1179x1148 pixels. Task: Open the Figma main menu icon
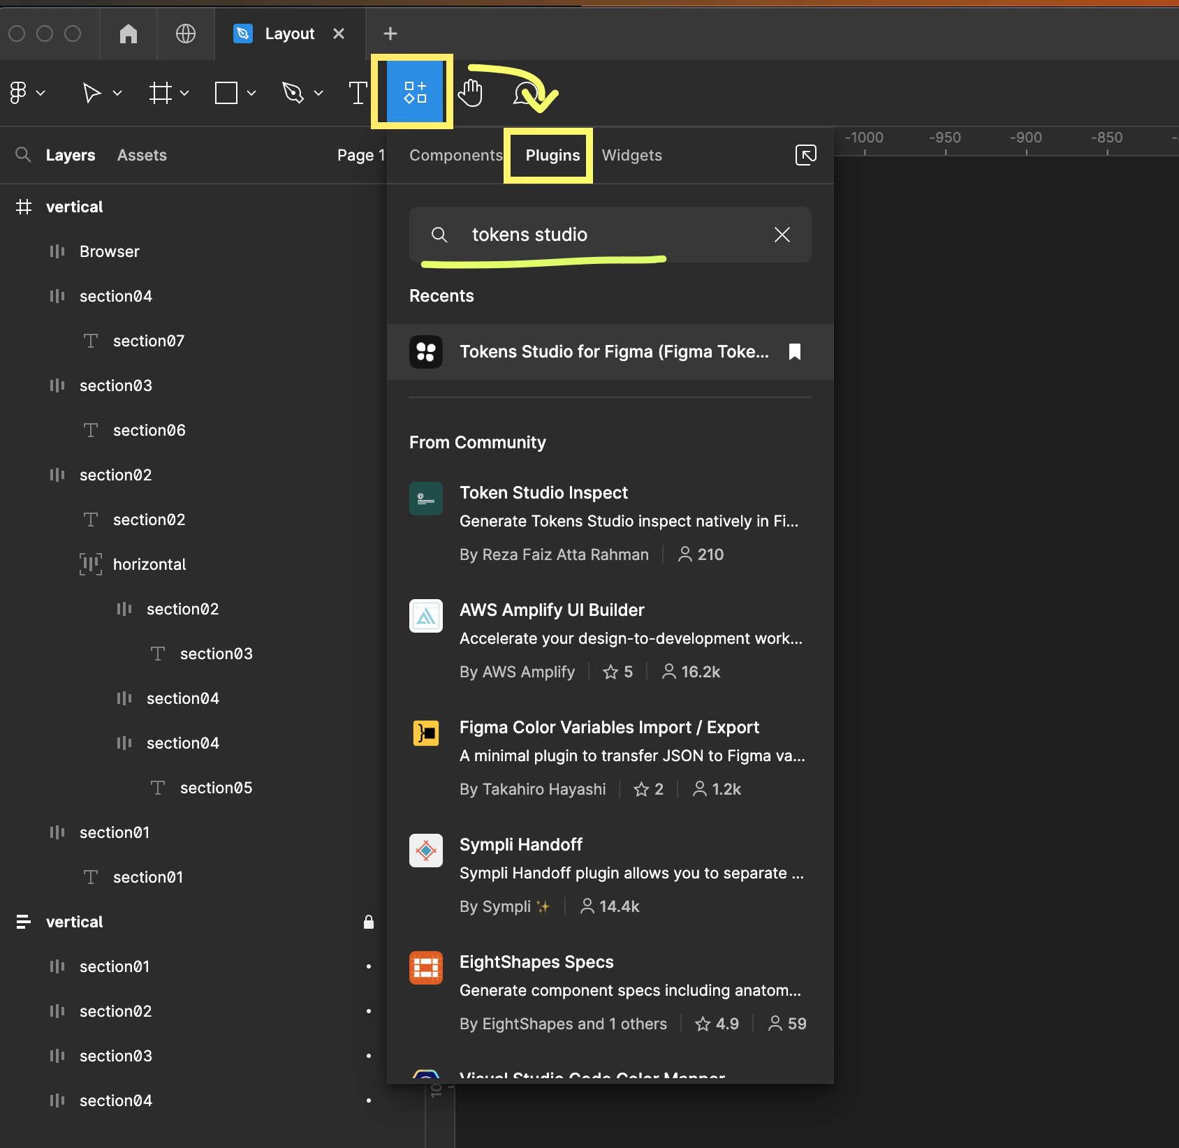[18, 92]
